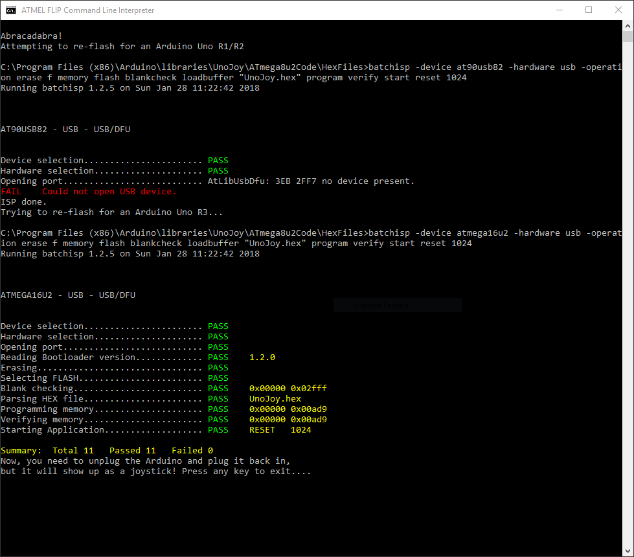Click the first 'Running batchisp 1.2.5' line

click(x=130, y=88)
